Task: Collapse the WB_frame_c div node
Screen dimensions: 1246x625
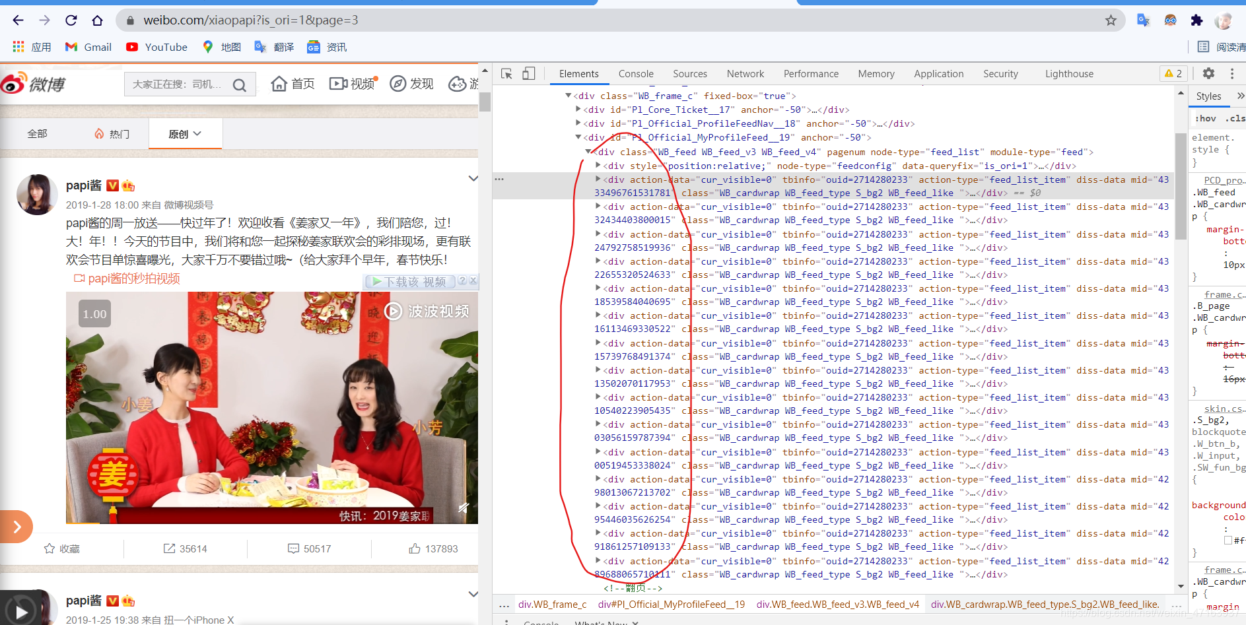Action: click(569, 96)
